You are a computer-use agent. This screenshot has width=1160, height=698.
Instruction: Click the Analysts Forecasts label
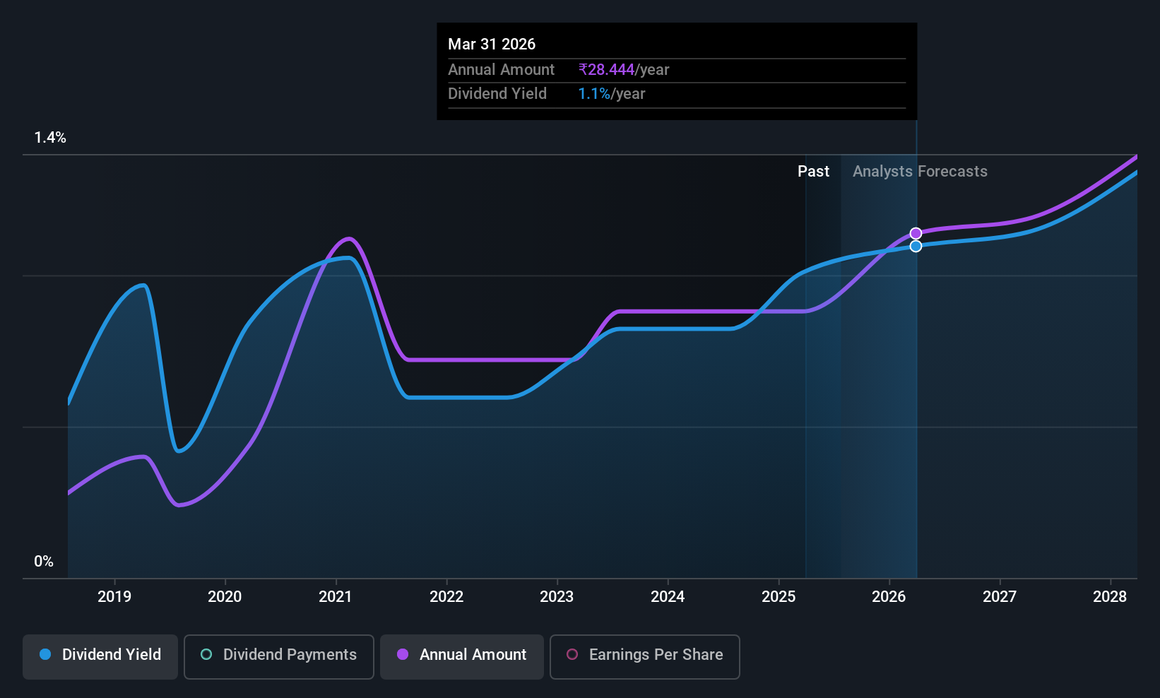click(x=920, y=171)
